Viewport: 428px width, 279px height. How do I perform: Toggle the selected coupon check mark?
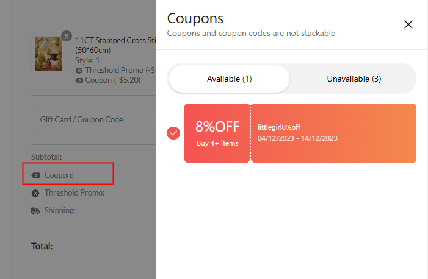(x=173, y=133)
